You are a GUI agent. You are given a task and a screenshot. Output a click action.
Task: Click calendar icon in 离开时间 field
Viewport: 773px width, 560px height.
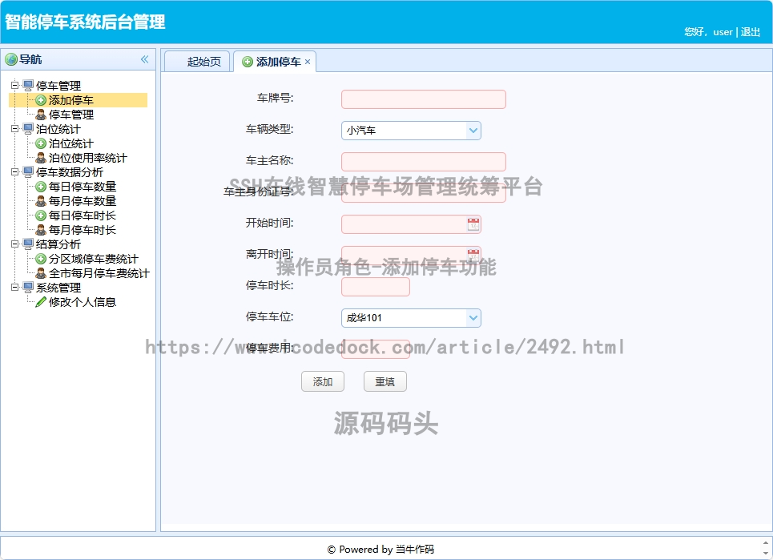tap(473, 255)
